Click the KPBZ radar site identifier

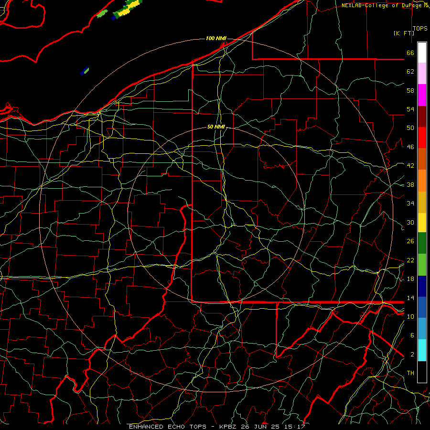[229, 427]
